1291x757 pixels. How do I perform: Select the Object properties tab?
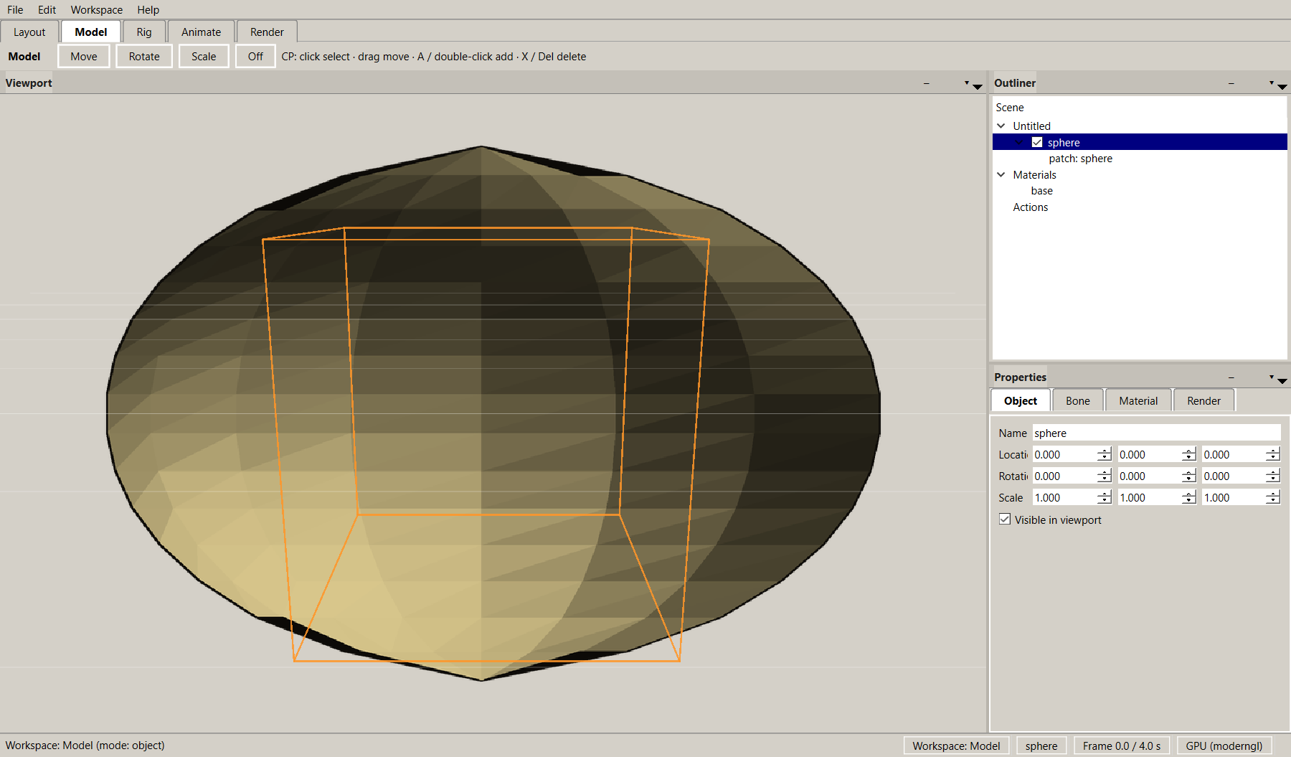pyautogui.click(x=1021, y=400)
